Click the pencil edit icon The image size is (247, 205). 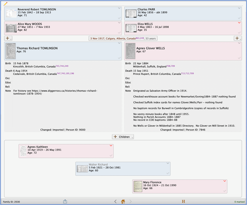click(5, 4)
